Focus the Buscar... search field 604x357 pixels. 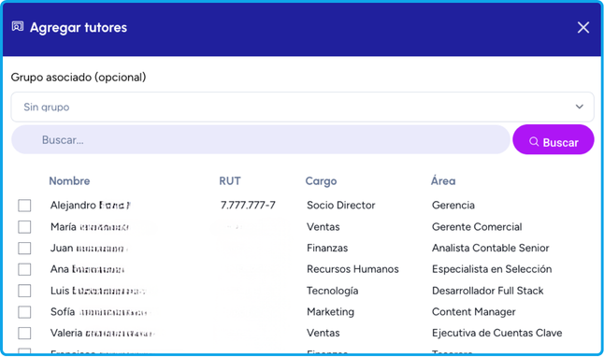261,139
